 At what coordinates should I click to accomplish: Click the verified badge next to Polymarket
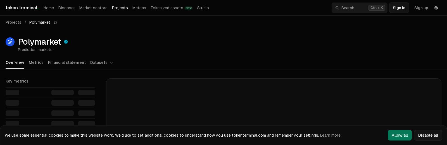pyautogui.click(x=66, y=42)
